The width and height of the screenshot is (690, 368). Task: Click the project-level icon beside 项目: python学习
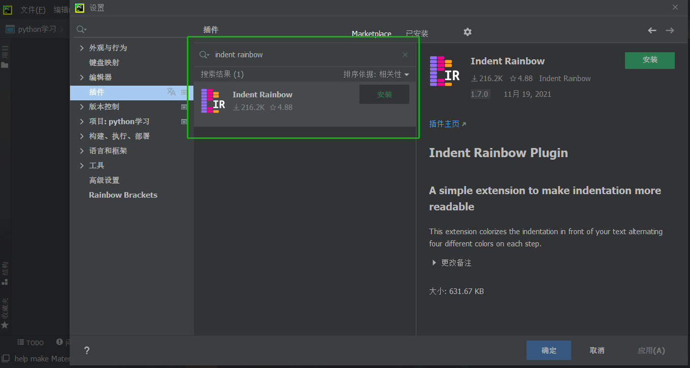184,122
